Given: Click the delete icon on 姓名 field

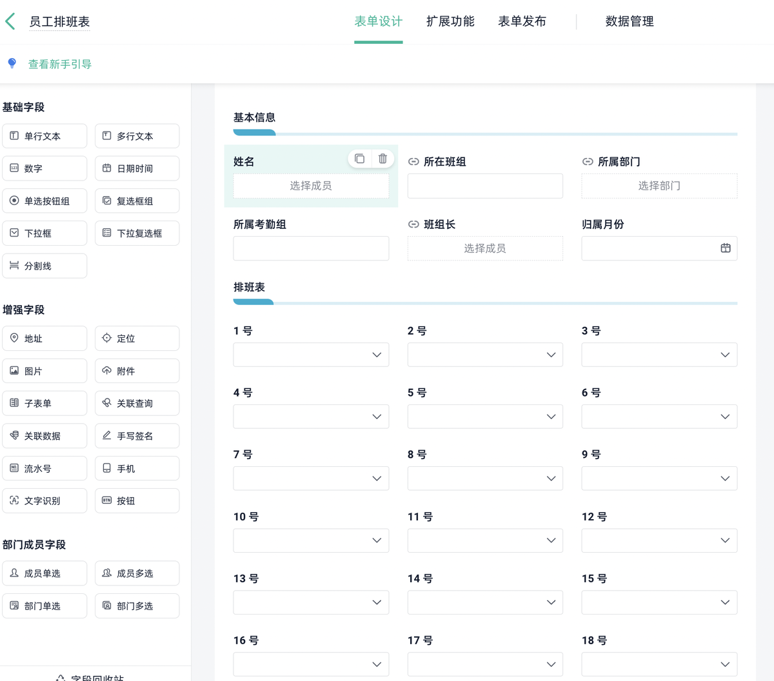Looking at the screenshot, I should [383, 159].
